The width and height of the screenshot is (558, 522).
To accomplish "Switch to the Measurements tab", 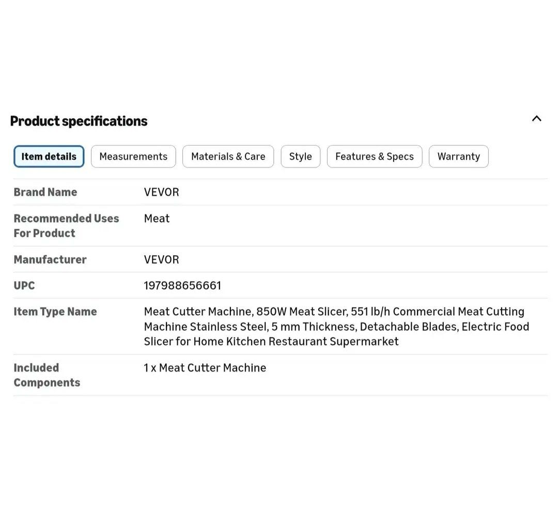I will coord(133,157).
